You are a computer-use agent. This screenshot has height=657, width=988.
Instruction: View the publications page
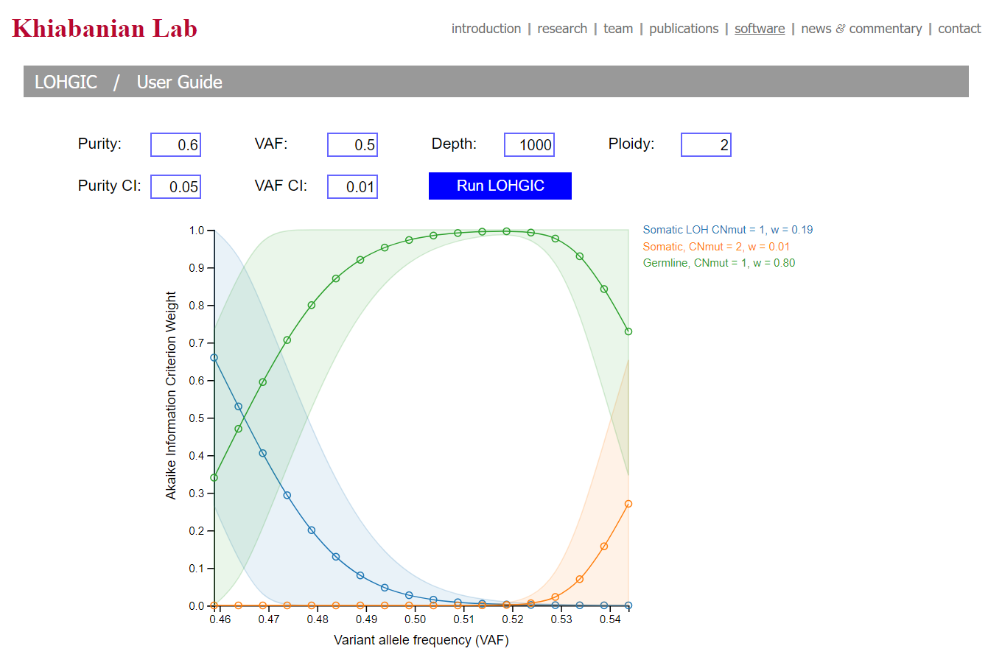pyautogui.click(x=684, y=29)
